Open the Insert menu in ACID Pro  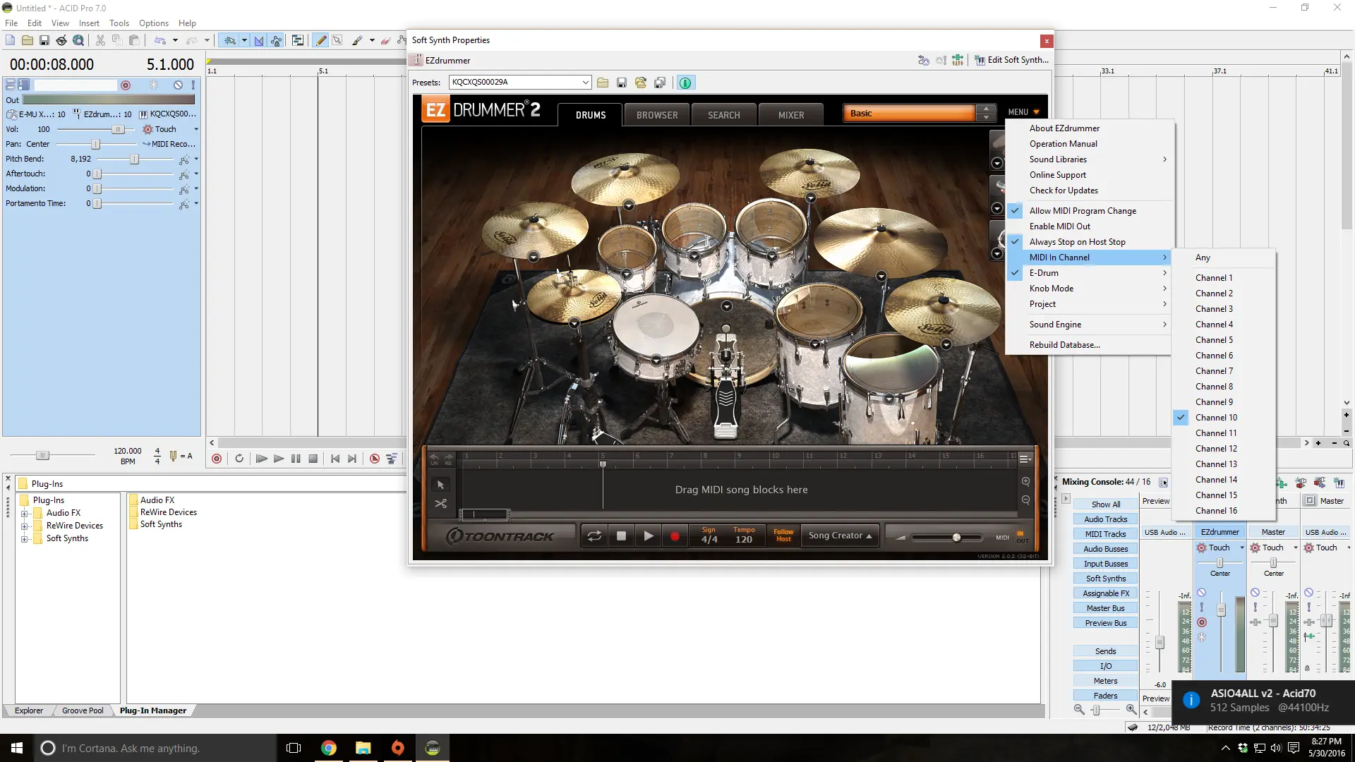[x=89, y=23]
